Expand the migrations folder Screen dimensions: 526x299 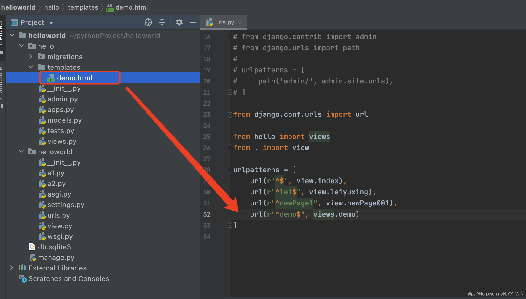tap(31, 57)
